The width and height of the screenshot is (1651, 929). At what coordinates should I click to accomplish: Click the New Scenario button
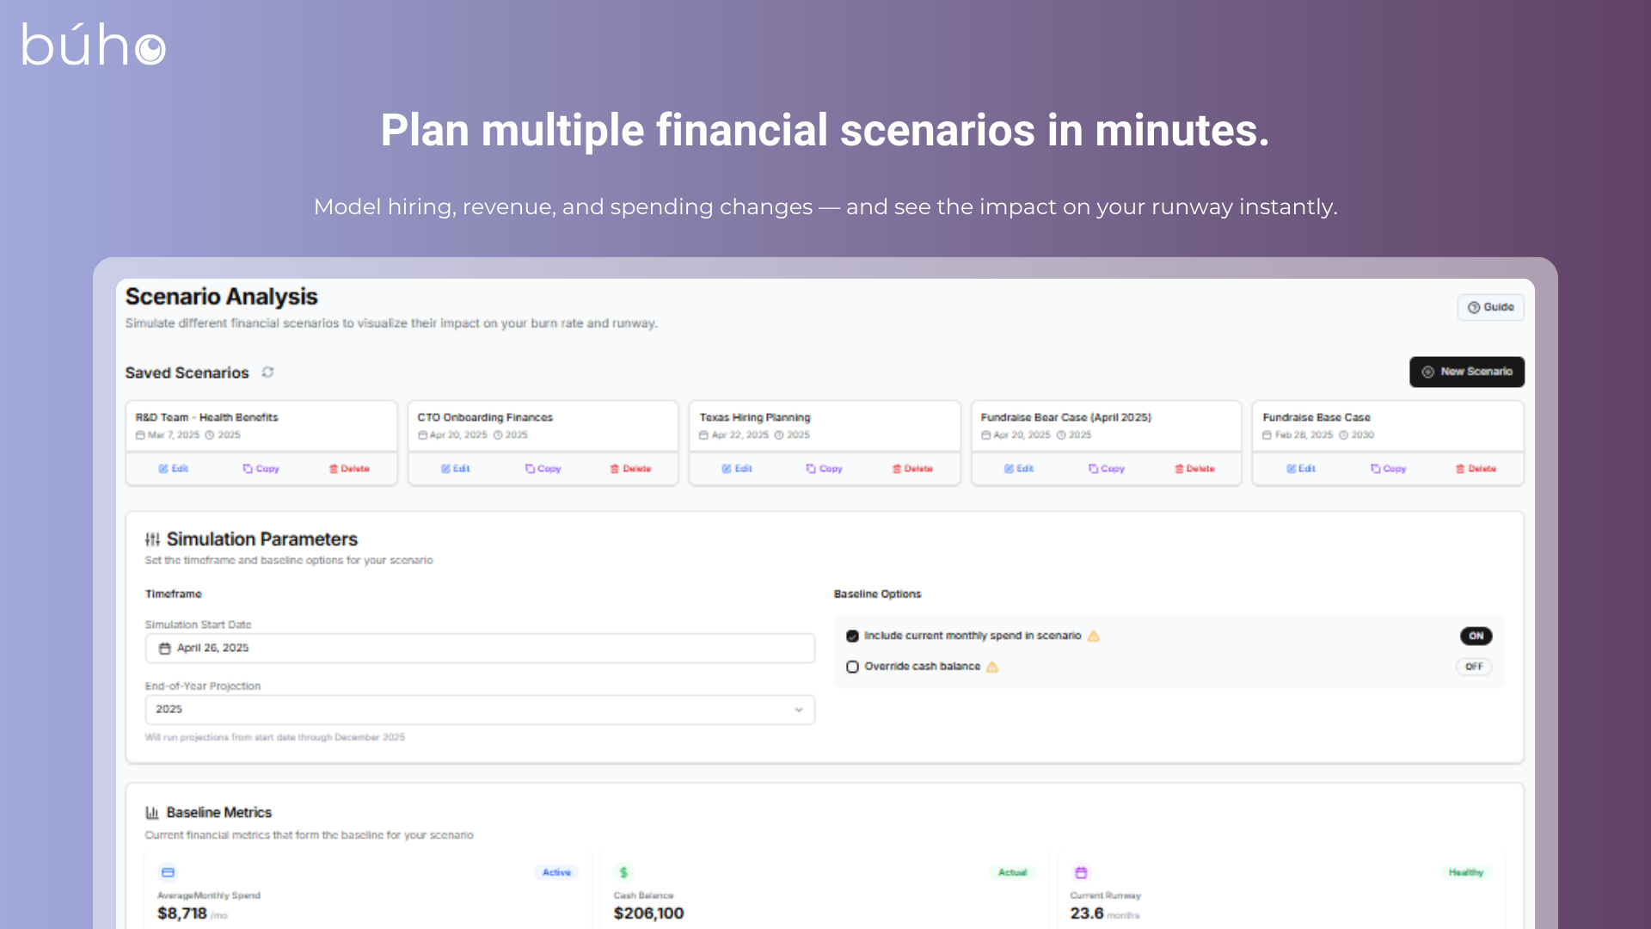coord(1467,372)
